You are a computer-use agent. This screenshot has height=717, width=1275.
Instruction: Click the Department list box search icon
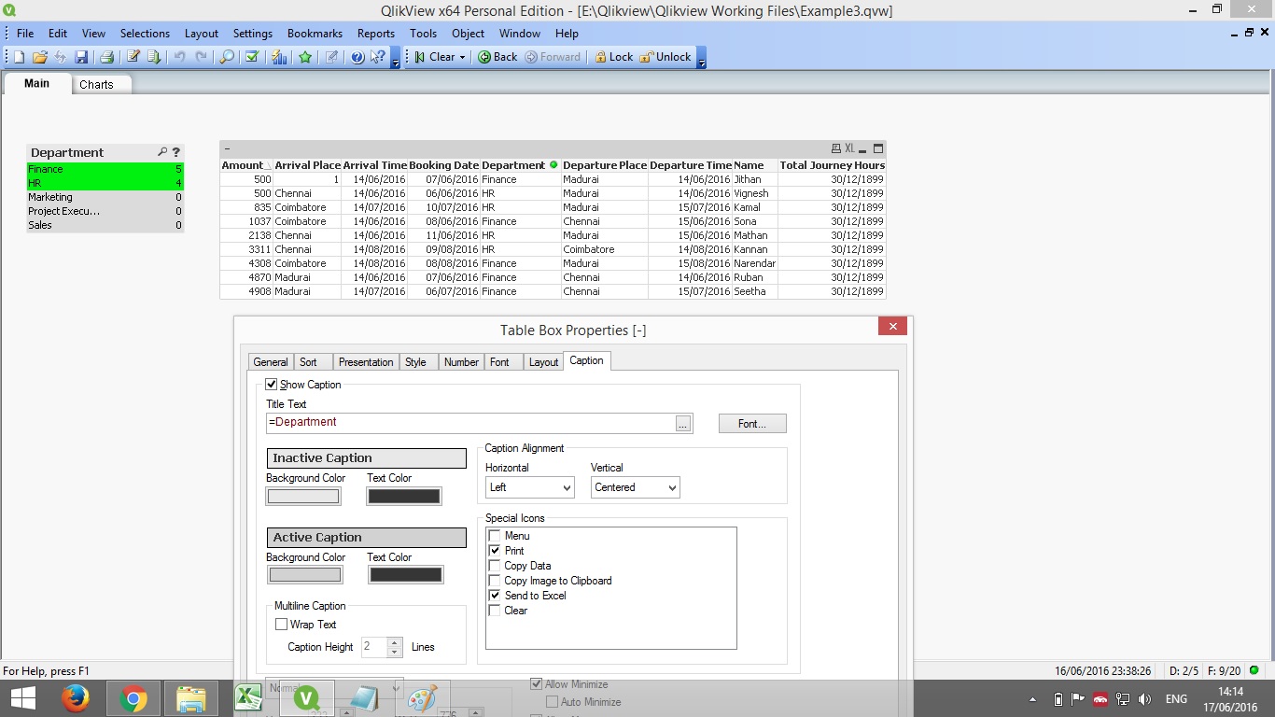coord(162,152)
